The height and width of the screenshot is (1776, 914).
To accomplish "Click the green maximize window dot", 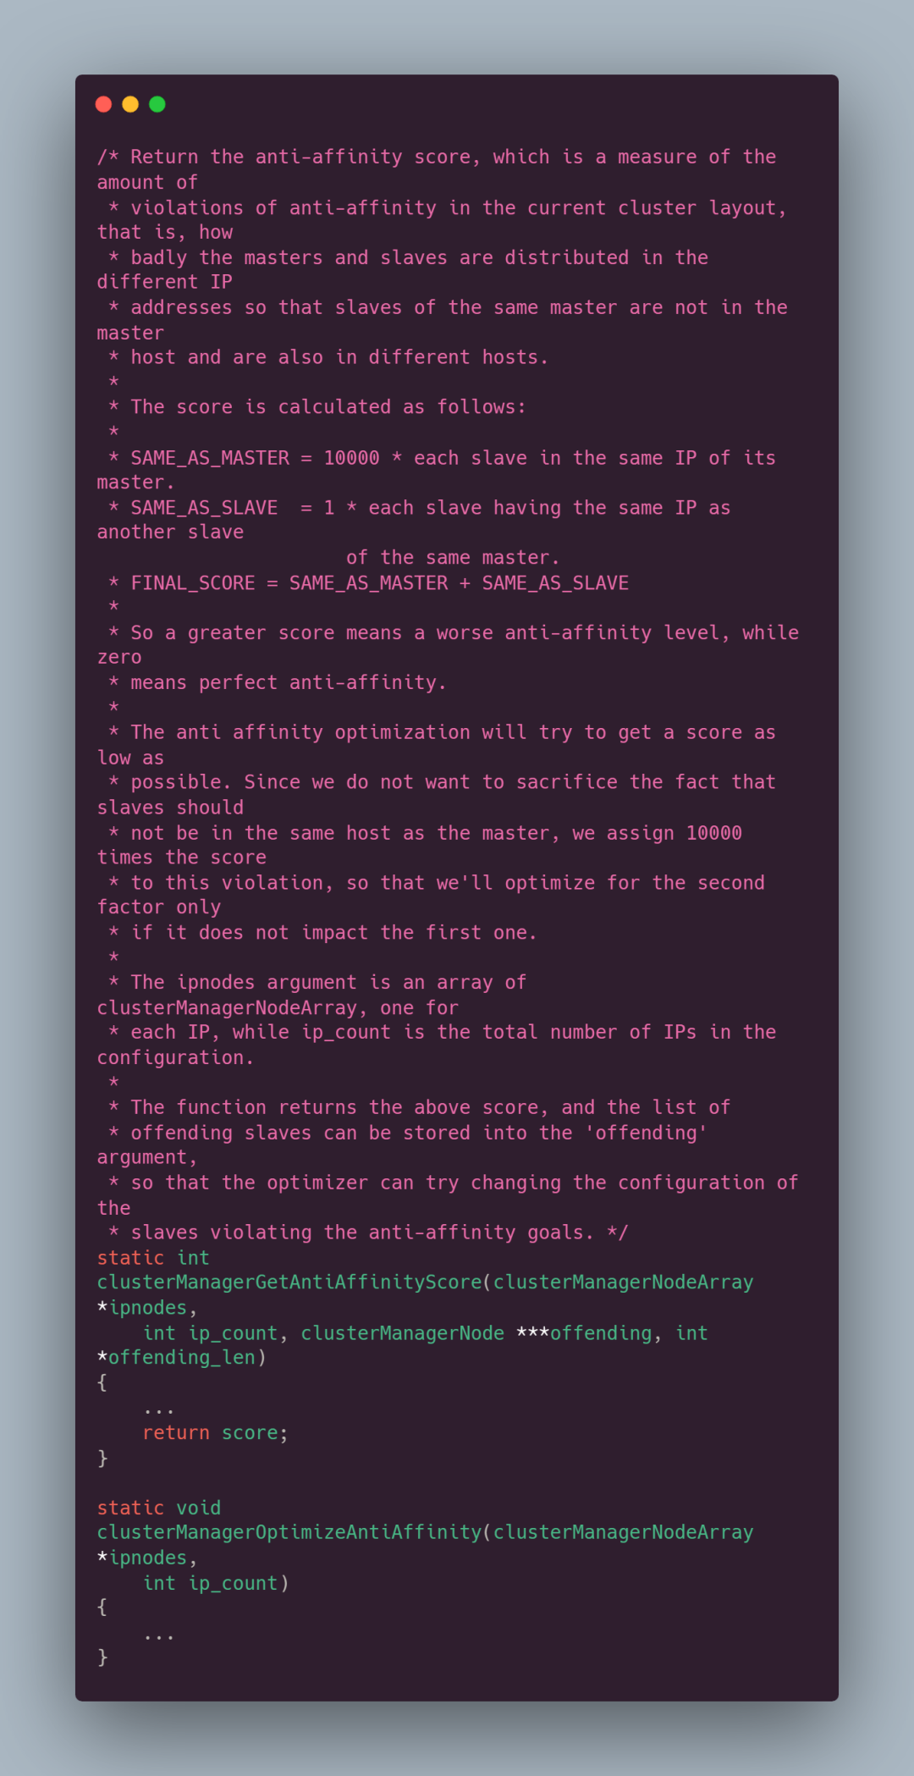I will 157,104.
